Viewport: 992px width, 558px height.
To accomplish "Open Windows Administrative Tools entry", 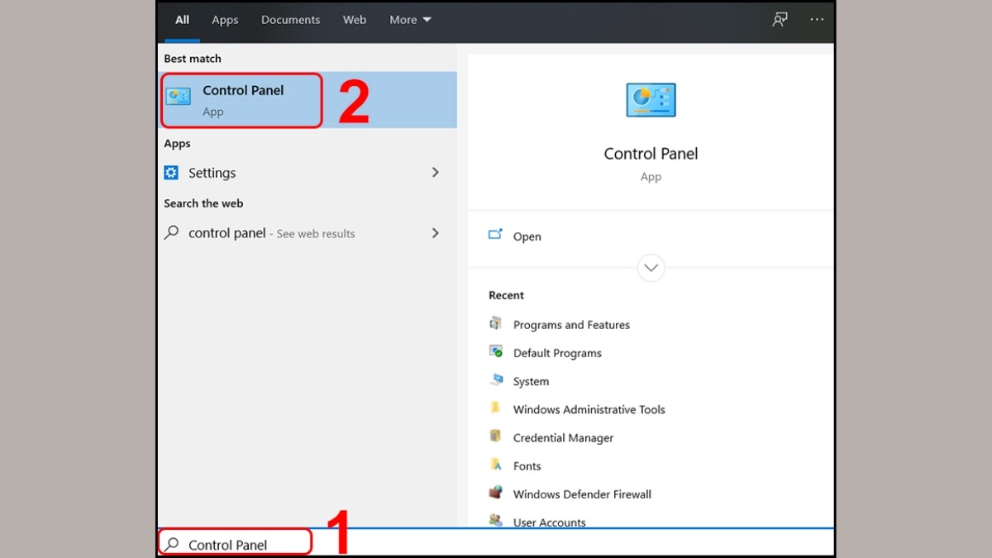I will point(589,409).
